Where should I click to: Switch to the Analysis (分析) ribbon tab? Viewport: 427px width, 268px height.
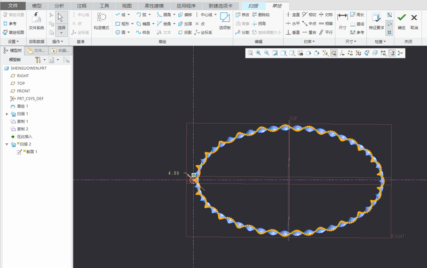pos(59,6)
